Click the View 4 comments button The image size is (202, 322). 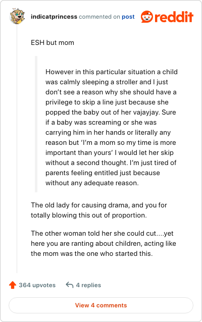[101, 305]
